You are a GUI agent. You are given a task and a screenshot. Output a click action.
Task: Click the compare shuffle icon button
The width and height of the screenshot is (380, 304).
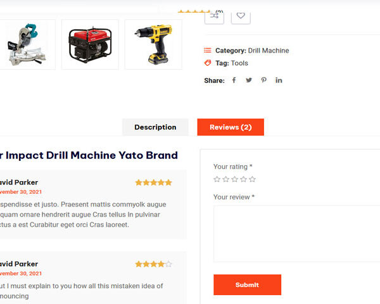(214, 17)
